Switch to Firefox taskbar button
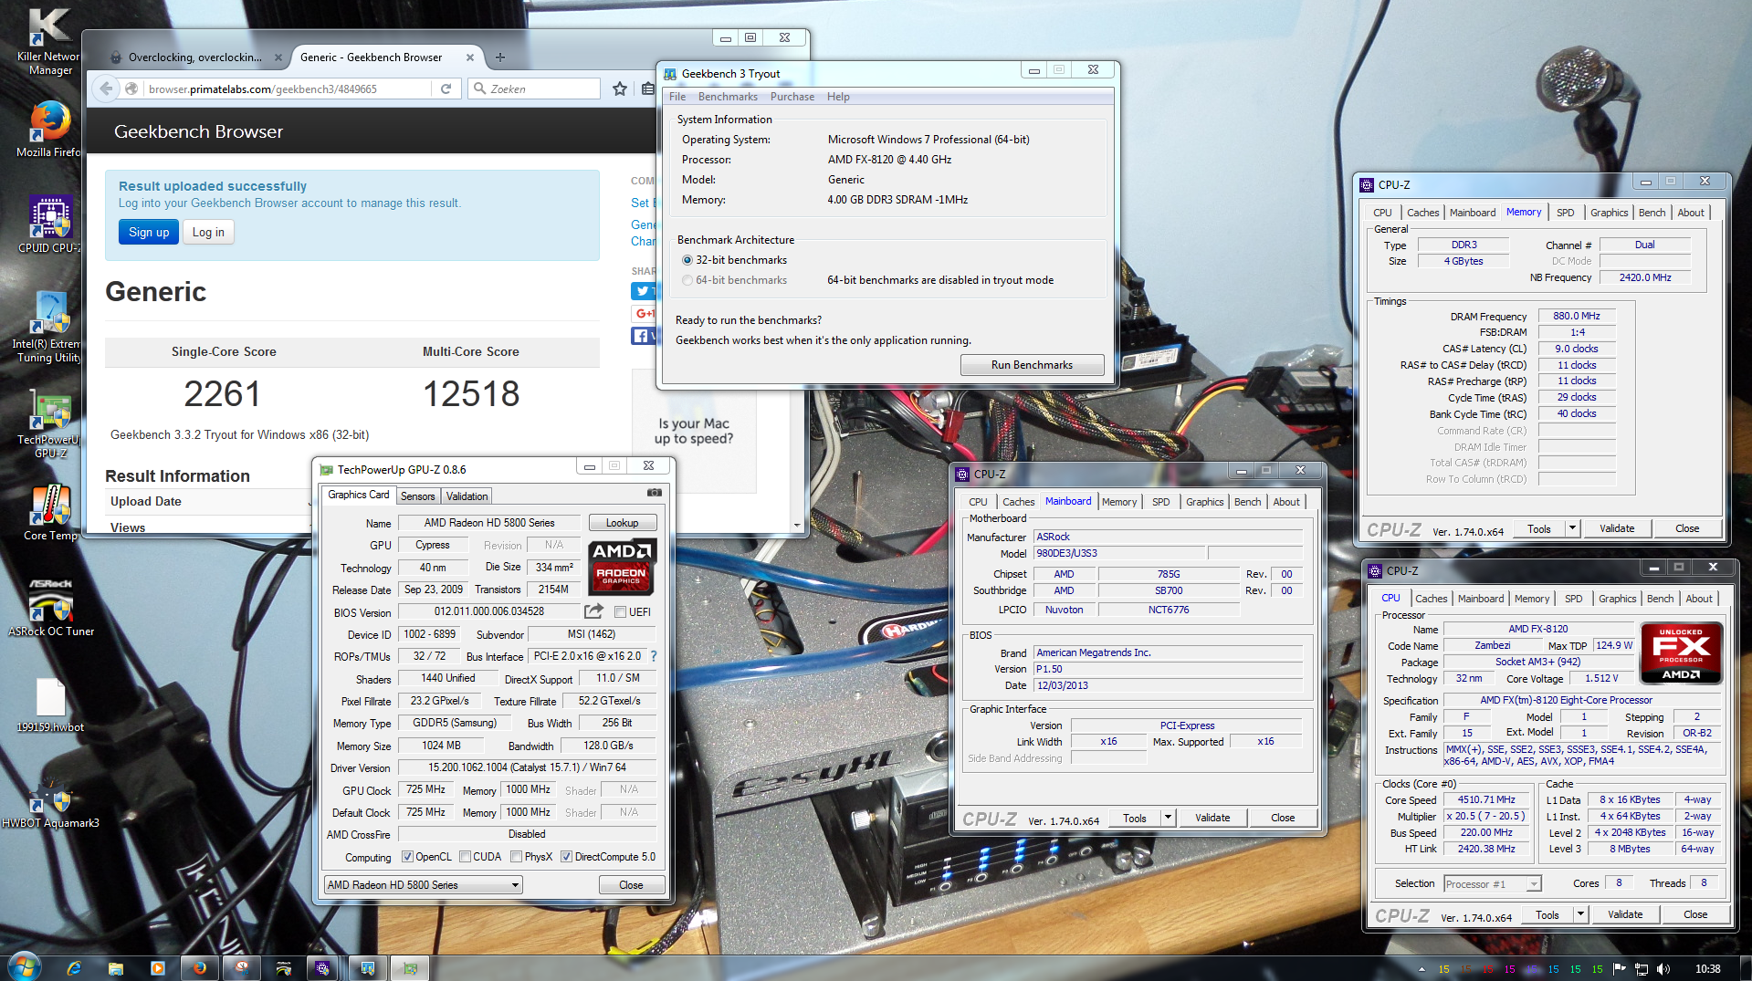Viewport: 1752px width, 981px height. click(x=199, y=968)
